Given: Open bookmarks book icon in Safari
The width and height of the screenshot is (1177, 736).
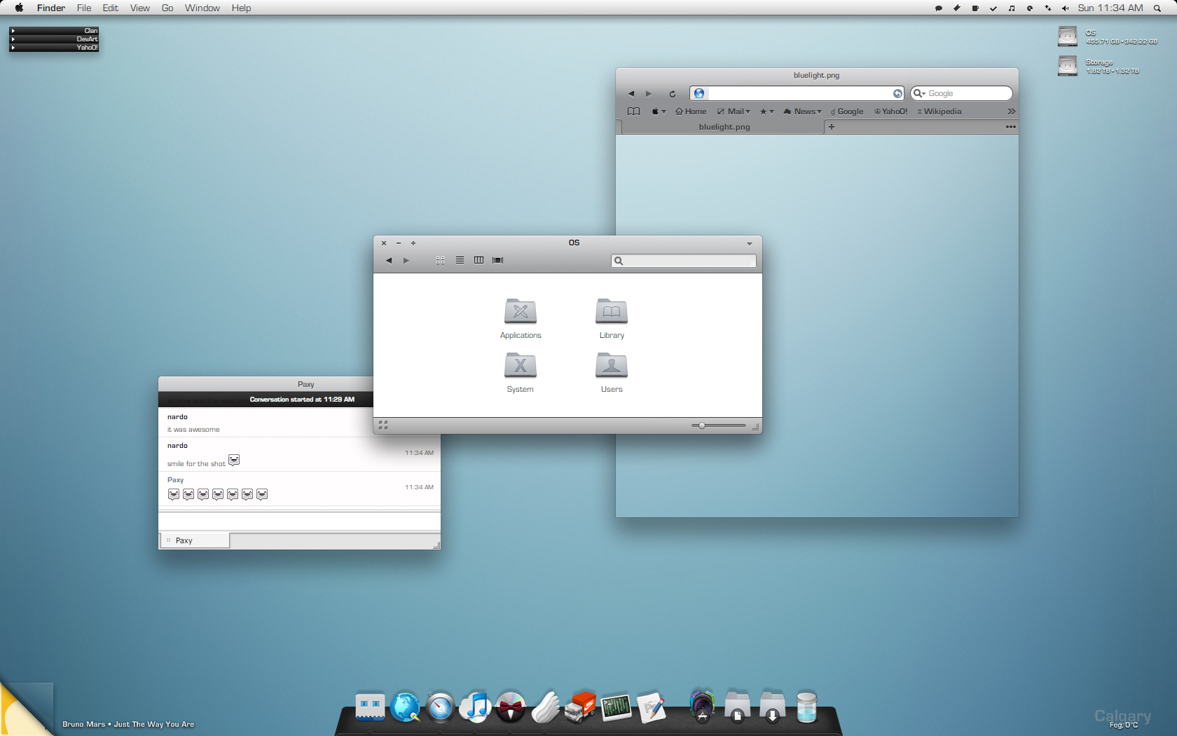Looking at the screenshot, I should (634, 111).
